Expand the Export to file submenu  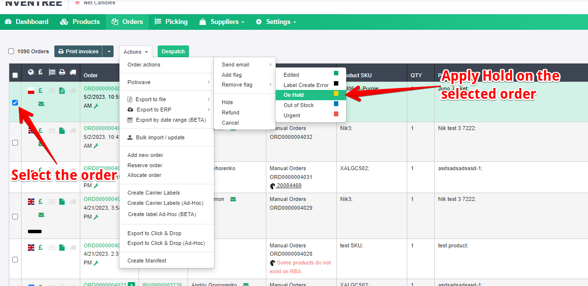pos(166,99)
